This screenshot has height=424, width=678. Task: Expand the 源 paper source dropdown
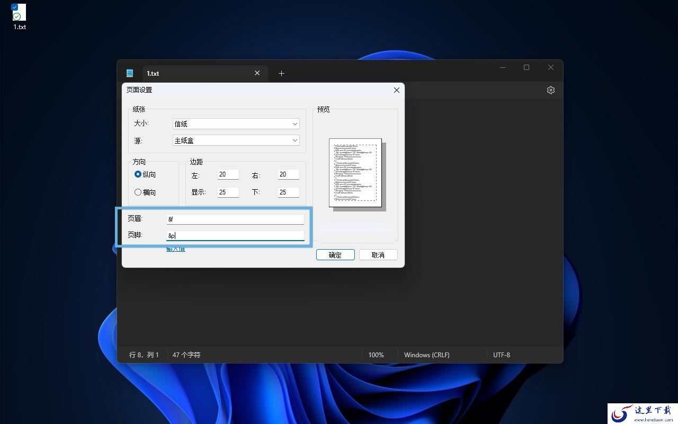click(236, 140)
